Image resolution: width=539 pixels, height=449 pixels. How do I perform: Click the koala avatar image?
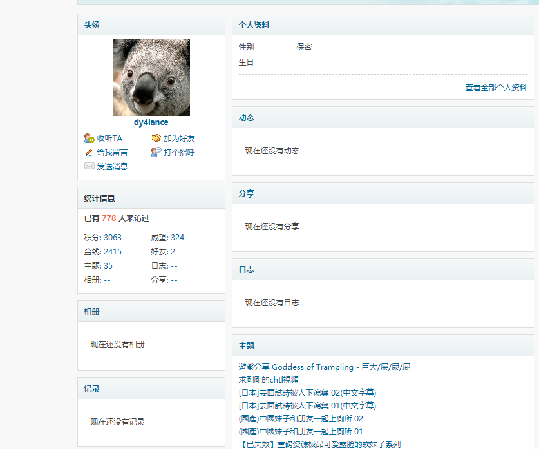(151, 77)
